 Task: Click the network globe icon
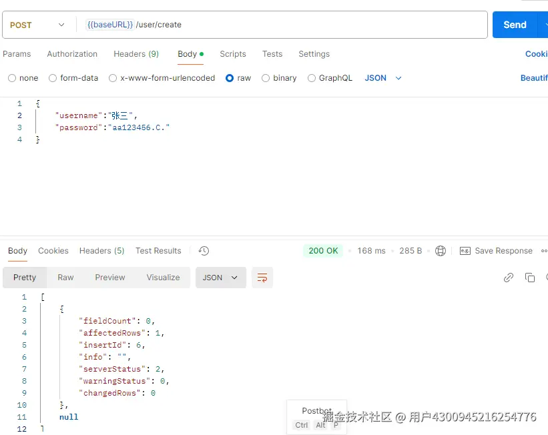coord(441,251)
